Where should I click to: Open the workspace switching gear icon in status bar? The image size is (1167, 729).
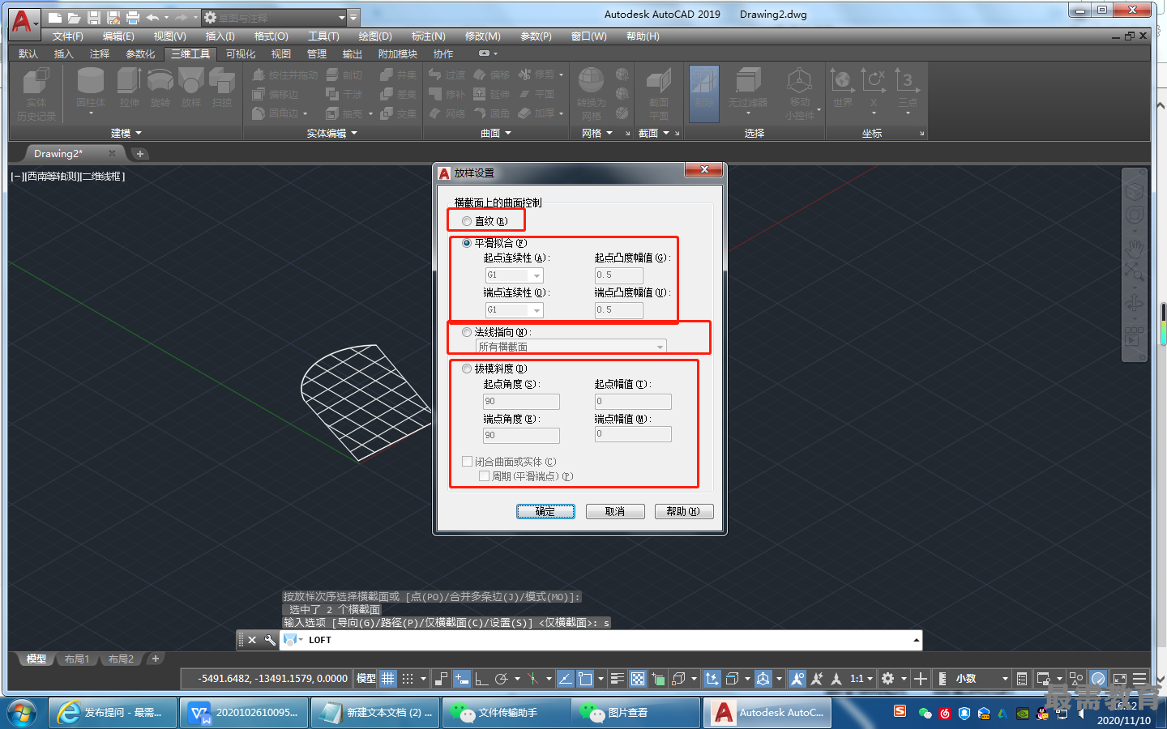click(888, 679)
